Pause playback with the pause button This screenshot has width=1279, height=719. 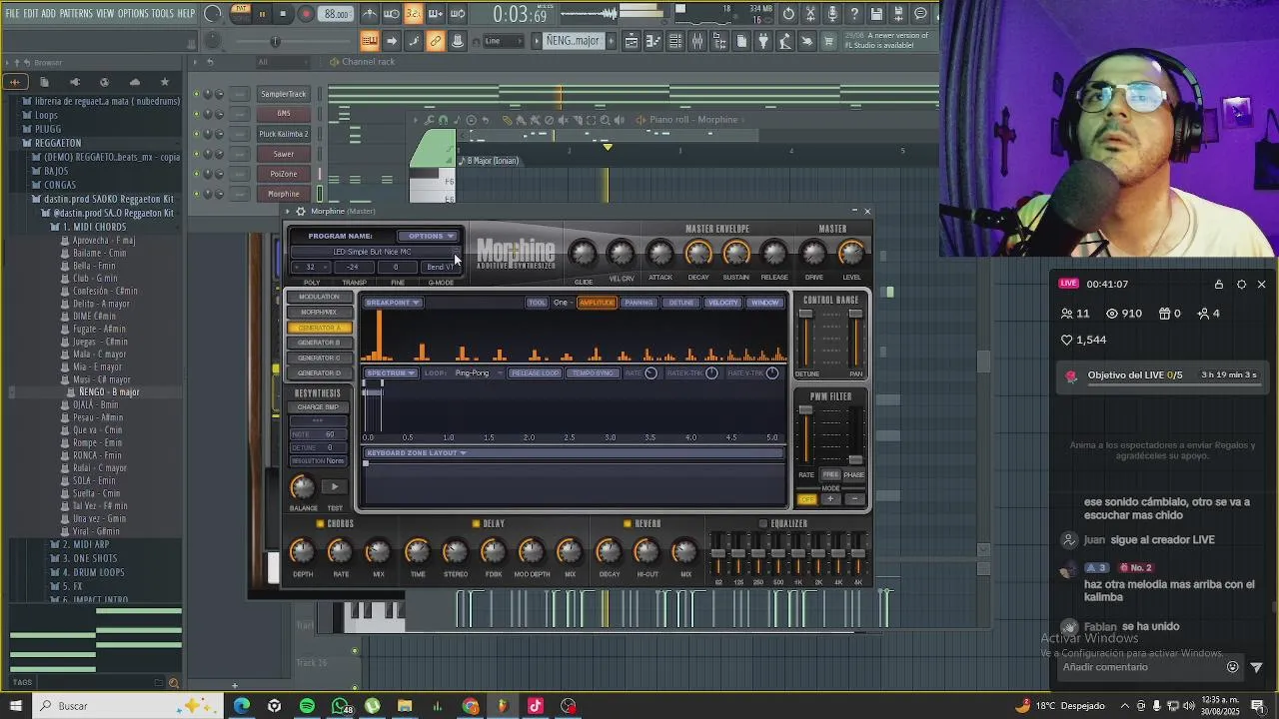pyautogui.click(x=262, y=14)
